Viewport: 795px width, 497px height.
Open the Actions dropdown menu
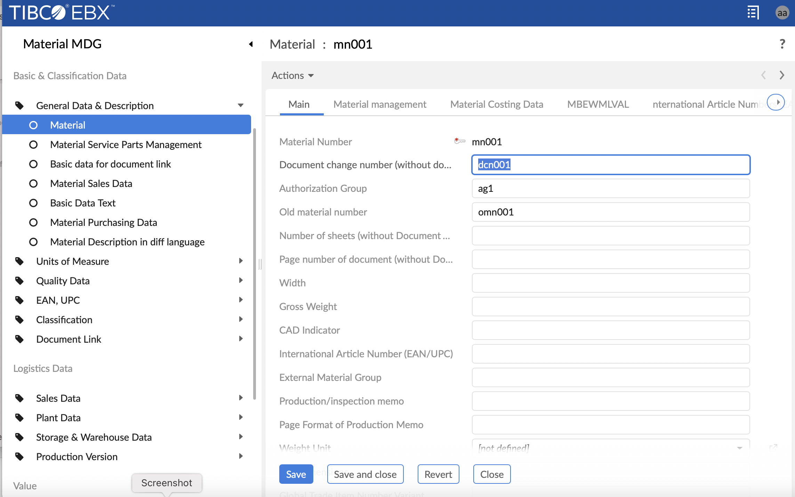[x=292, y=75]
